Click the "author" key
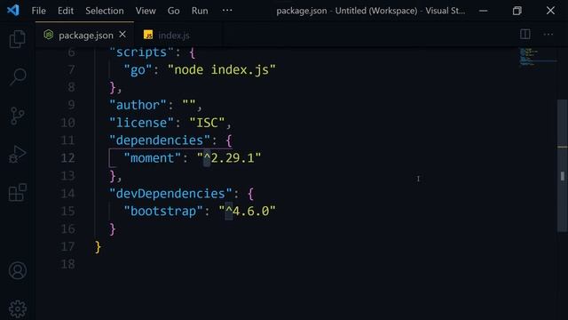The width and height of the screenshot is (568, 320). [138, 105]
